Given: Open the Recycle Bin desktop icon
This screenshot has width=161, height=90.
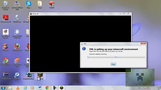Looking at the screenshot, I should tap(6, 5).
